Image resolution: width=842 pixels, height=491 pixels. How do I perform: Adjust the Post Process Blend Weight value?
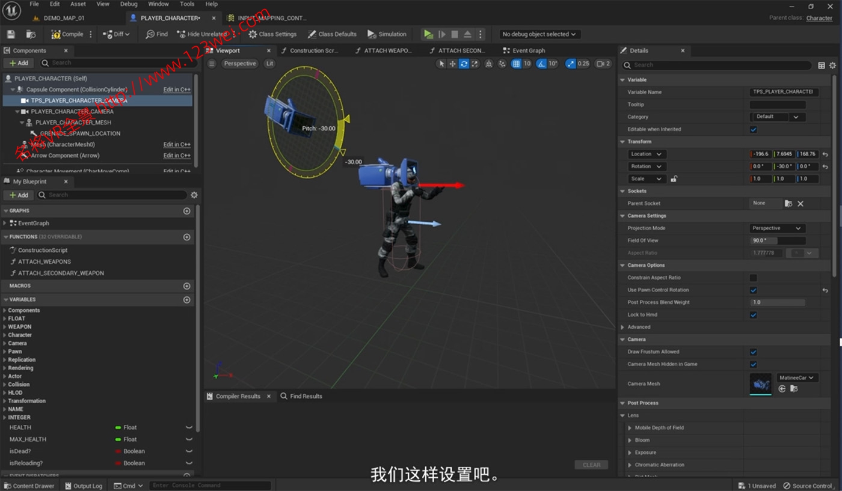tap(777, 302)
